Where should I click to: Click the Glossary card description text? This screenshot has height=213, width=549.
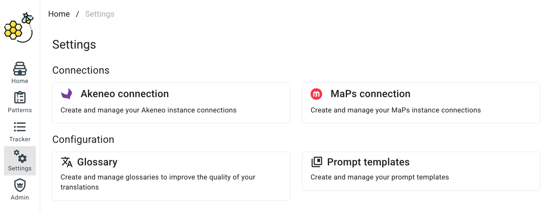click(x=158, y=182)
